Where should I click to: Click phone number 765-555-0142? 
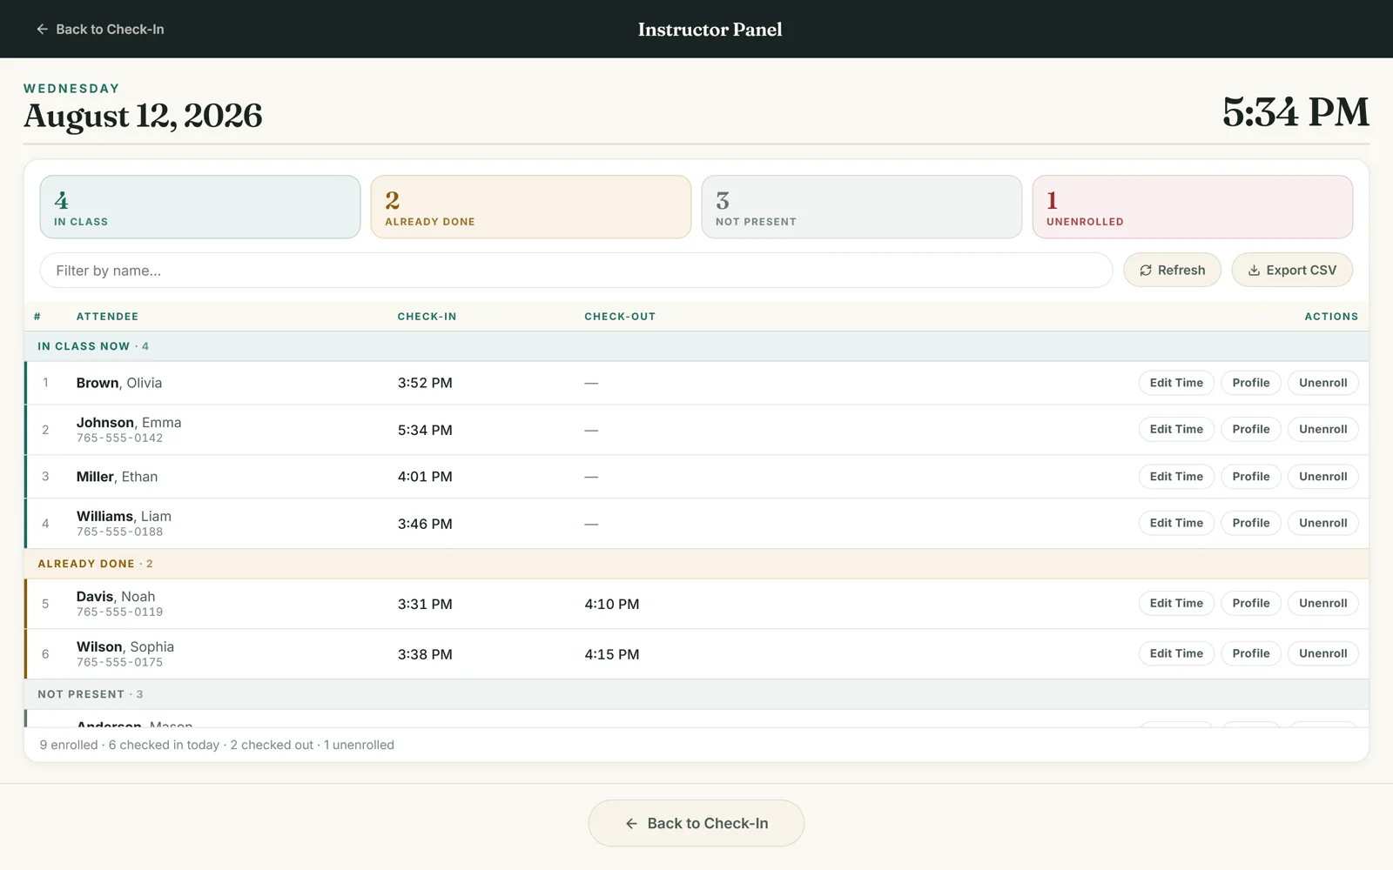119,438
